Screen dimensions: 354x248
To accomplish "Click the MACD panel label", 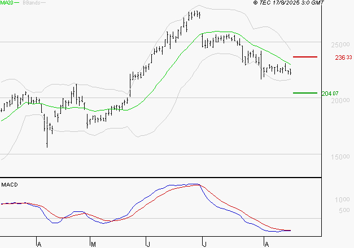I will [x=10, y=185].
